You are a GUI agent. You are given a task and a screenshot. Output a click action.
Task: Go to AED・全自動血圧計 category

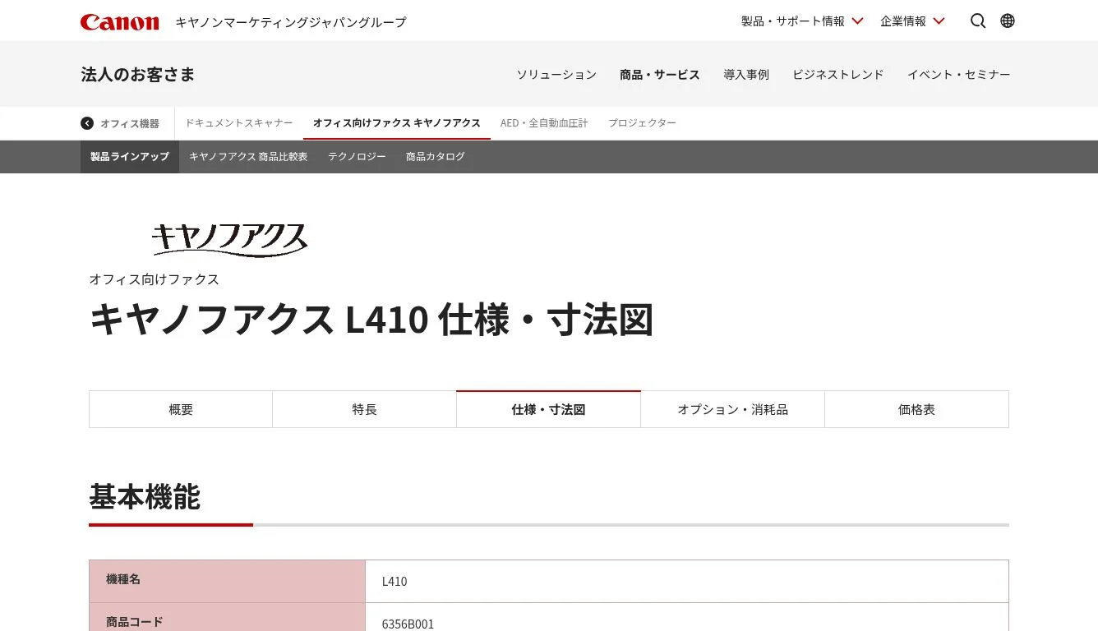tap(544, 123)
